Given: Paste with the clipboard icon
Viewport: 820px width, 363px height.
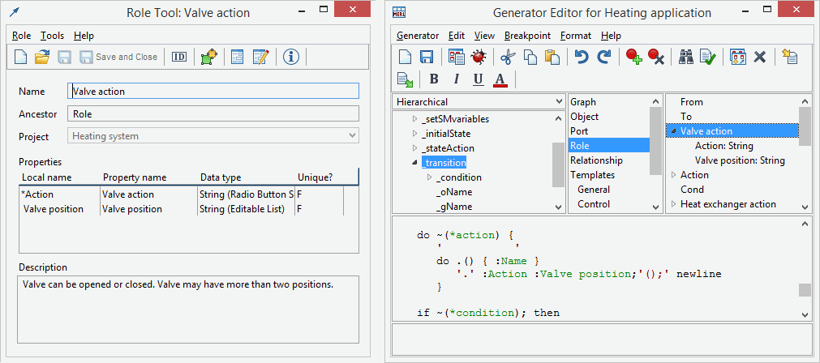Looking at the screenshot, I should coord(552,57).
